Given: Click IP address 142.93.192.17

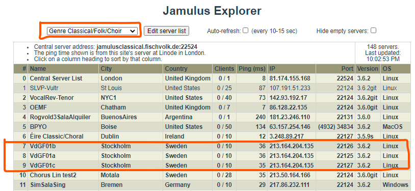Looking at the screenshot, I should tap(288, 98).
